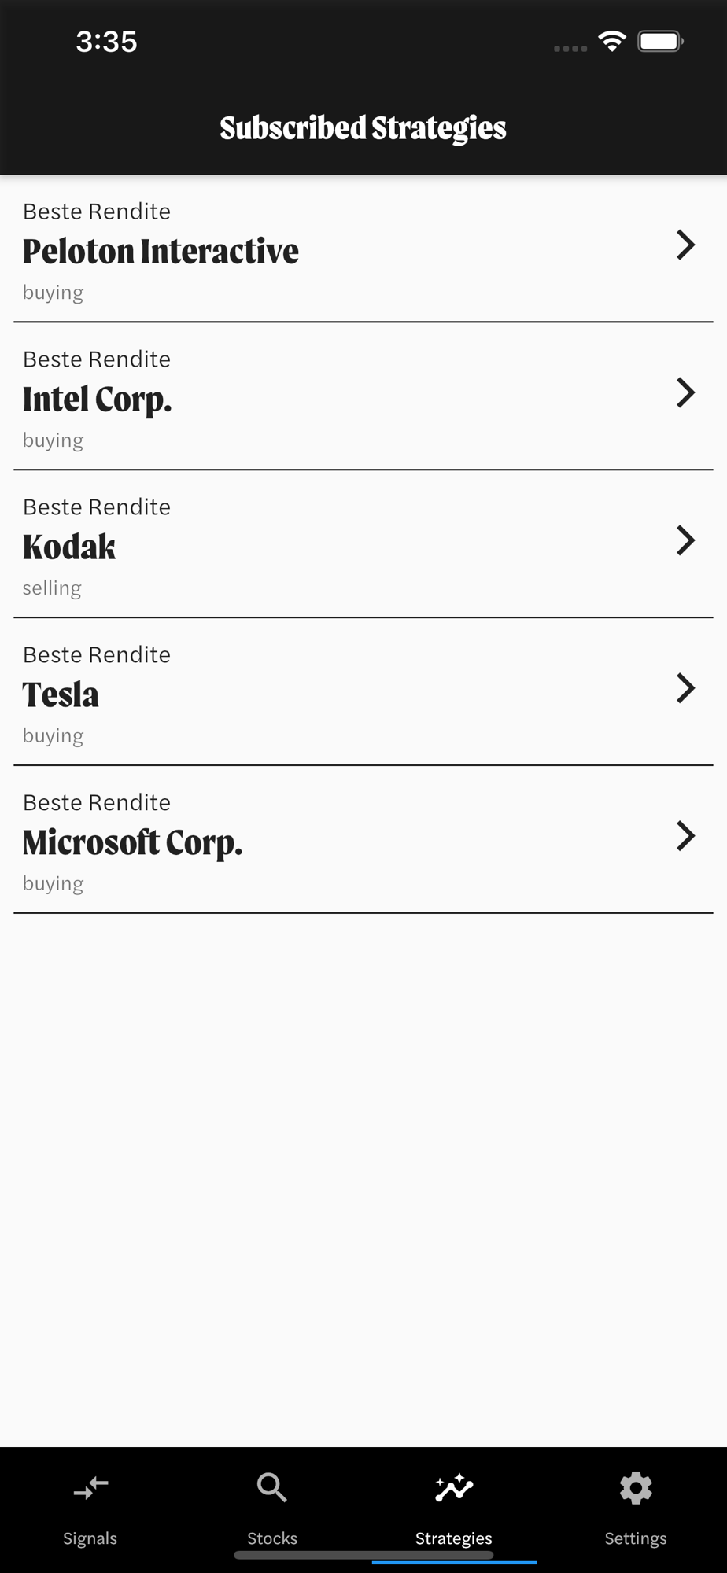
Task: Switch to the Signals tab label
Action: (90, 1538)
